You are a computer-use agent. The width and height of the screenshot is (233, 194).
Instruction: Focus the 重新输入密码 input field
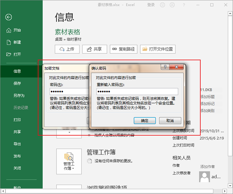pos(137,91)
